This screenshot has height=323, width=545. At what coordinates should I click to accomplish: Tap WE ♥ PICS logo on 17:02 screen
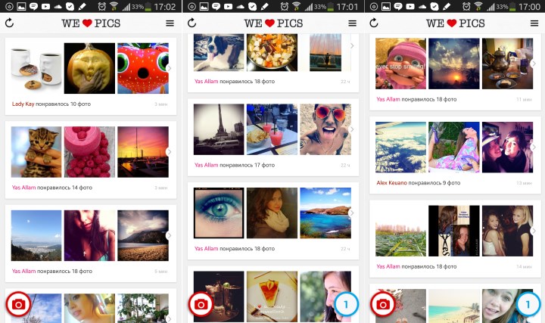click(x=91, y=23)
